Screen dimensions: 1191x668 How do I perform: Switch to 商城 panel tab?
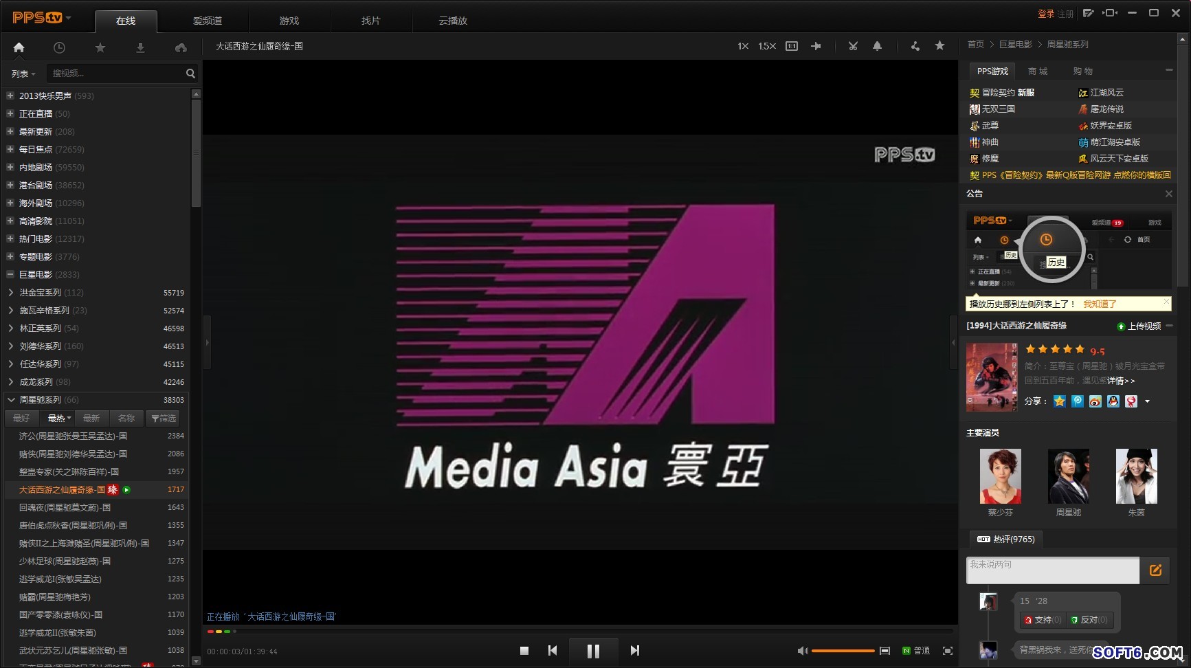1038,71
